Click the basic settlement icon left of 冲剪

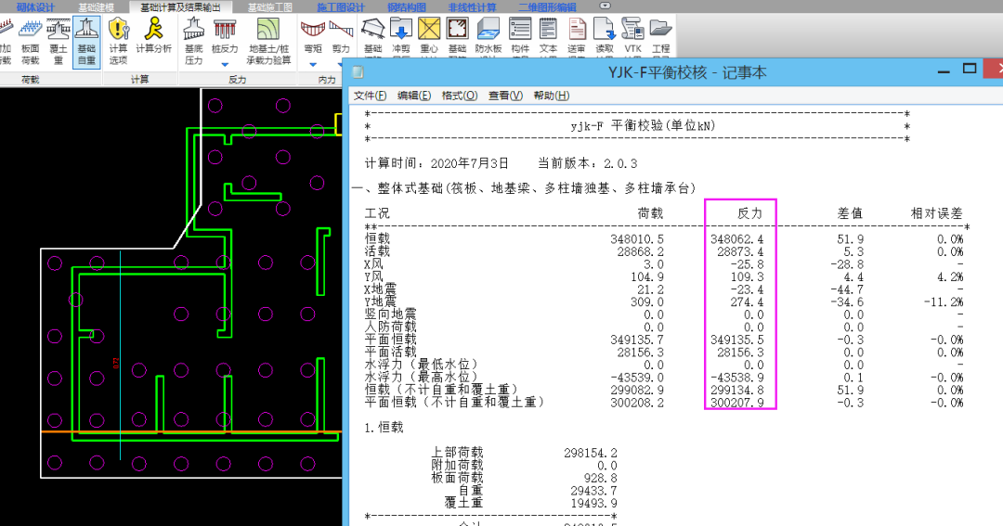tap(373, 36)
